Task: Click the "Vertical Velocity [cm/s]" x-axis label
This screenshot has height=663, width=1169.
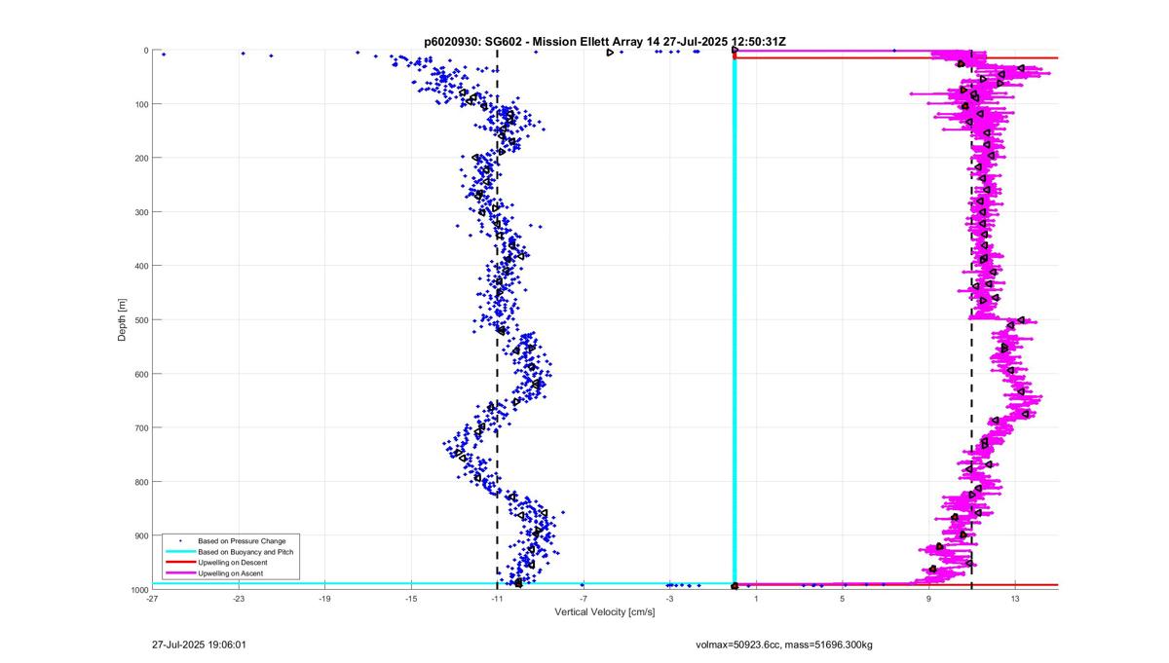Action: (x=605, y=612)
